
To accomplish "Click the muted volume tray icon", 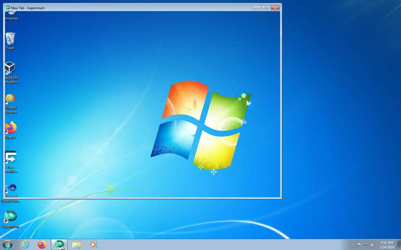I will [373, 245].
